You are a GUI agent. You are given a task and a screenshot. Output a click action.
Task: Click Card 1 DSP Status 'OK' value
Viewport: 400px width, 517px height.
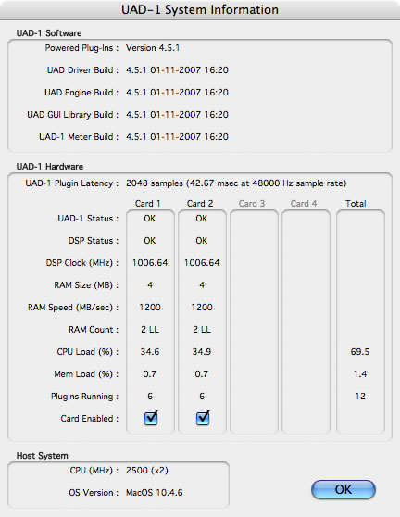tap(150, 241)
